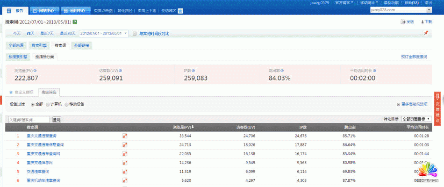Viewport: 444px width, 187px height.
Task: Click the 查询 search button
Action: click(x=57, y=120)
